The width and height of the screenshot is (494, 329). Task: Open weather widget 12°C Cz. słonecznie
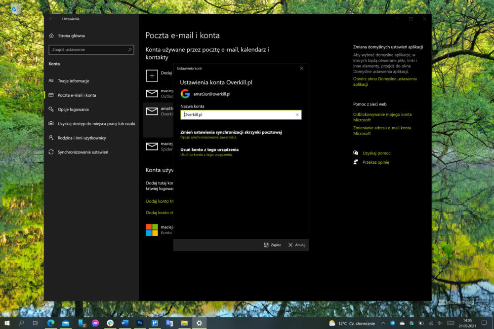point(352,324)
